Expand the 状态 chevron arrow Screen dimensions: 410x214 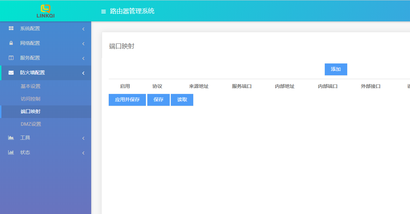83,153
